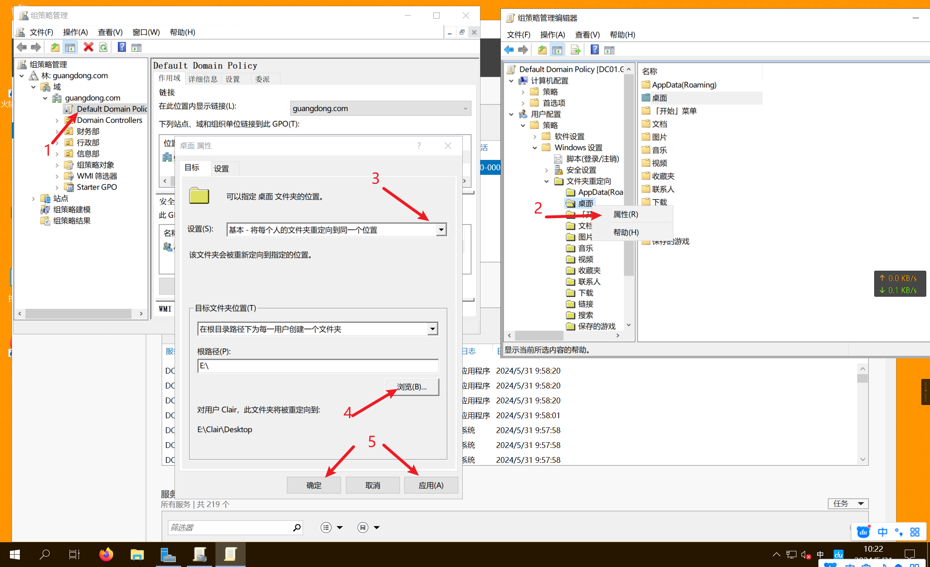Screen dimensions: 930x567
Task: Select Starter GPO tree item
Action: point(97,187)
